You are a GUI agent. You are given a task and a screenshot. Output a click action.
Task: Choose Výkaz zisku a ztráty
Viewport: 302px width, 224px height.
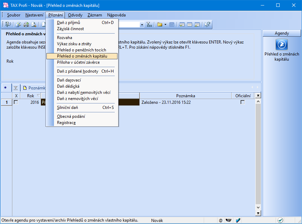coord(82,44)
